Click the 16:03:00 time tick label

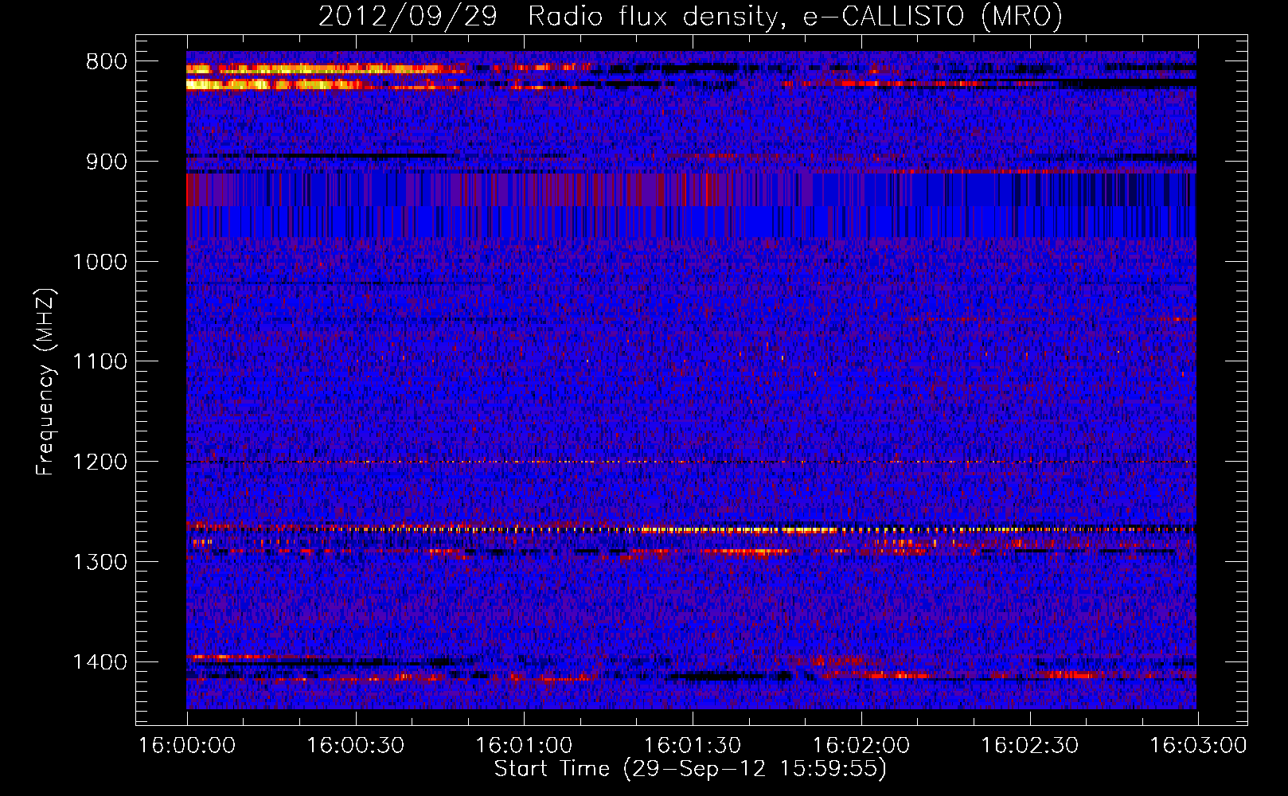pos(1199,746)
